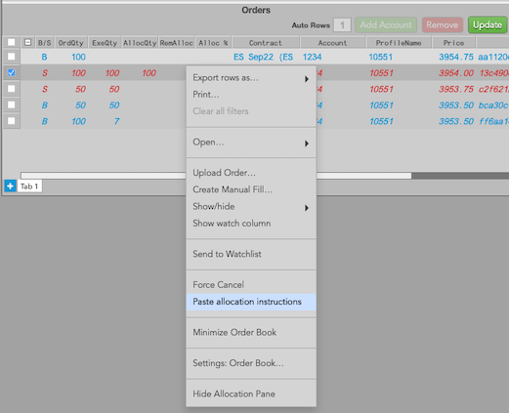Image resolution: width=509 pixels, height=413 pixels.
Task: Click the Add Account button
Action: click(x=386, y=25)
